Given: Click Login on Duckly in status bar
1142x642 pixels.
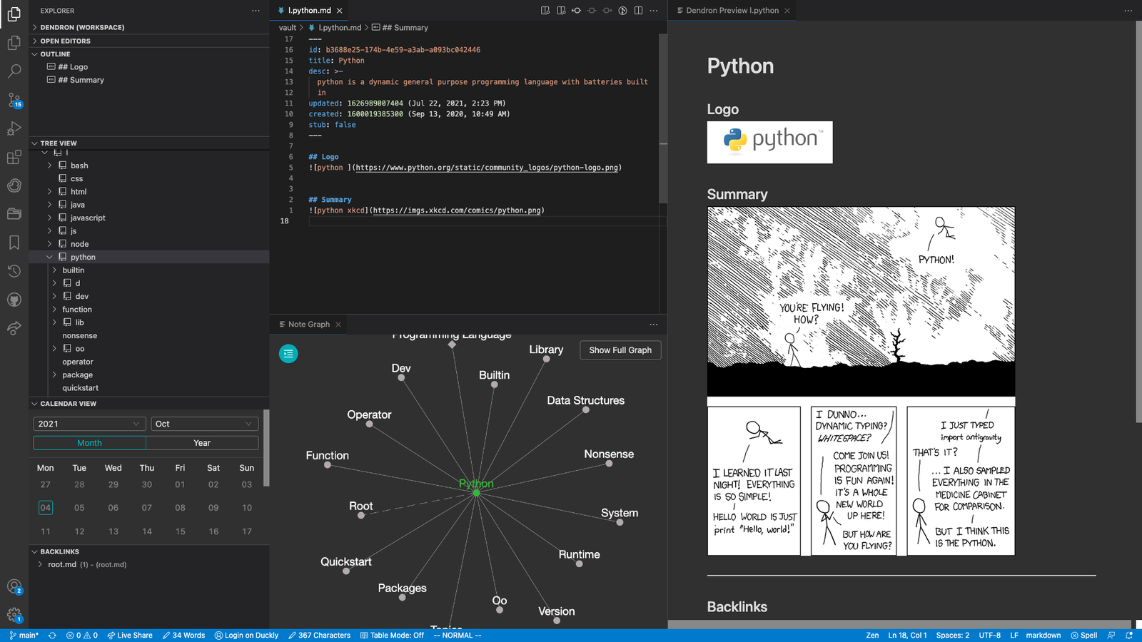Looking at the screenshot, I should click(246, 635).
